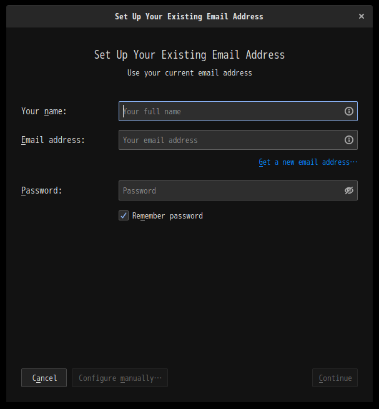Click the Continue button
The width and height of the screenshot is (379, 409).
(x=335, y=378)
